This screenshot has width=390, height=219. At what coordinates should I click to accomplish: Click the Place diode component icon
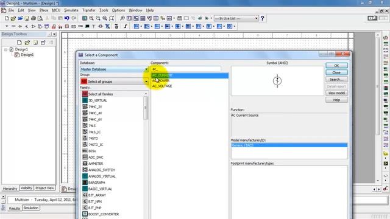[x=20, y=26]
